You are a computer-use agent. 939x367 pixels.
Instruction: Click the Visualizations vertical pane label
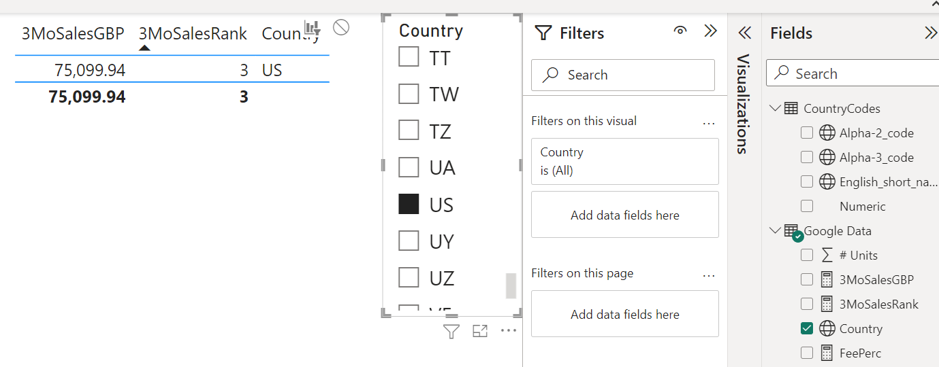(743, 103)
